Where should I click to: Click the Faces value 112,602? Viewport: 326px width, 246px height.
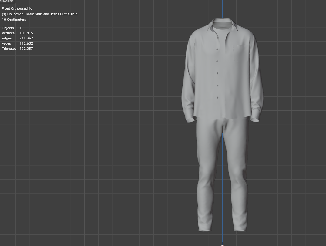26,43
